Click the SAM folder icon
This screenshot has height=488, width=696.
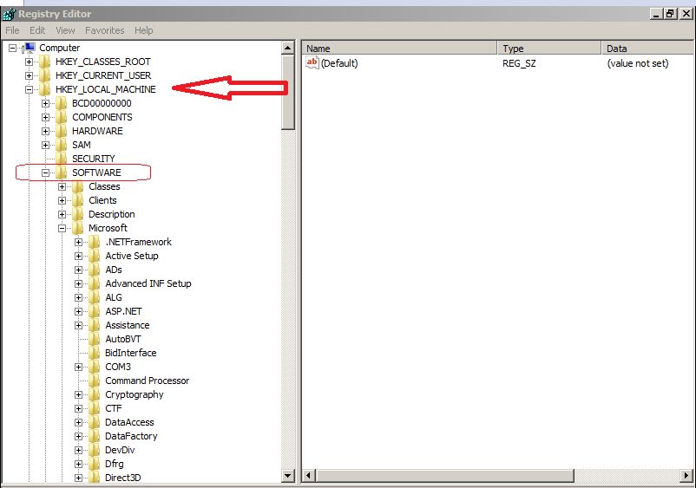point(62,145)
